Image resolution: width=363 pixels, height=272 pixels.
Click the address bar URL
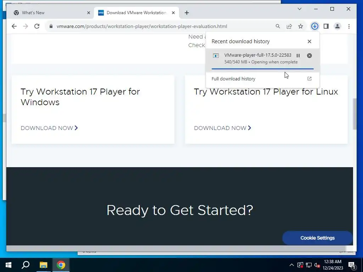(142, 26)
